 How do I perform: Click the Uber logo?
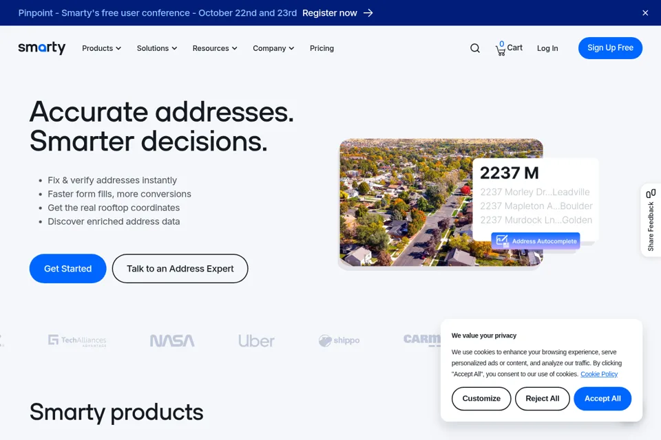point(256,340)
